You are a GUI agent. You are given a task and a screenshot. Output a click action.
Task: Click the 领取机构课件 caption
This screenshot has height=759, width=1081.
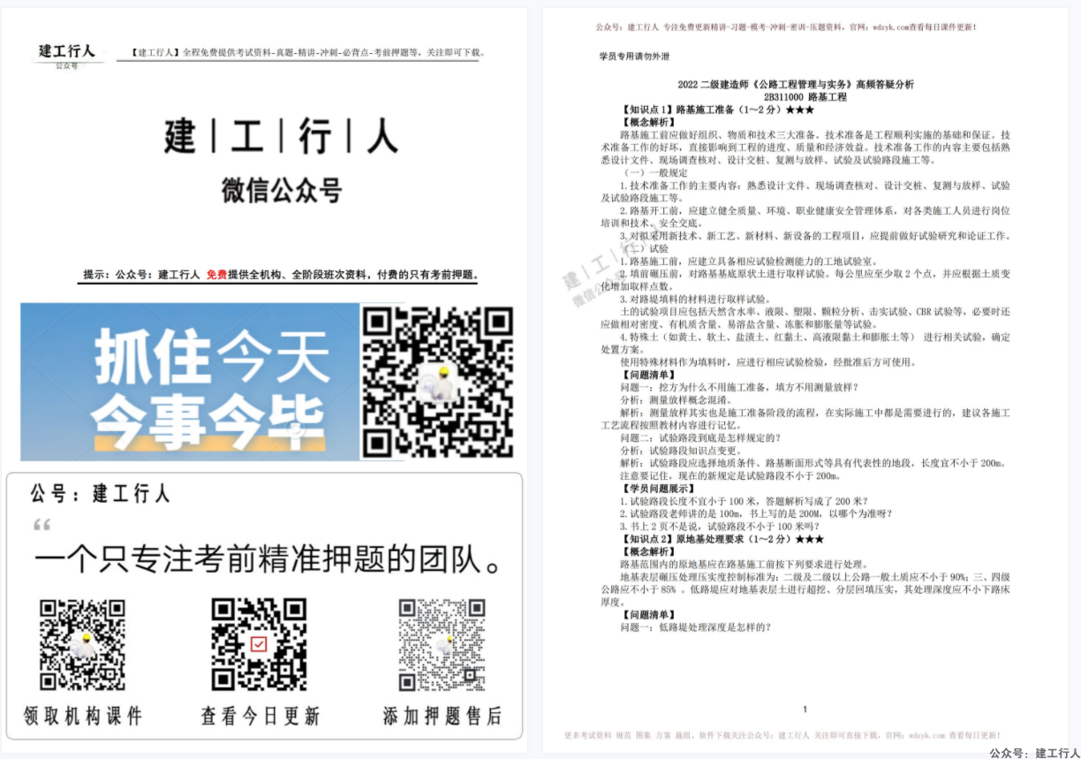point(82,715)
